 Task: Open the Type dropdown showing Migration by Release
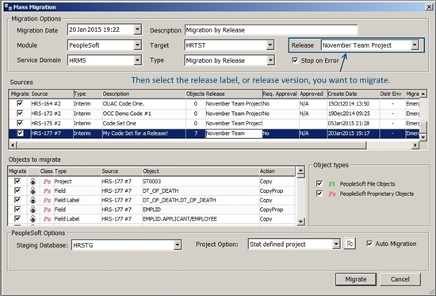click(x=270, y=60)
